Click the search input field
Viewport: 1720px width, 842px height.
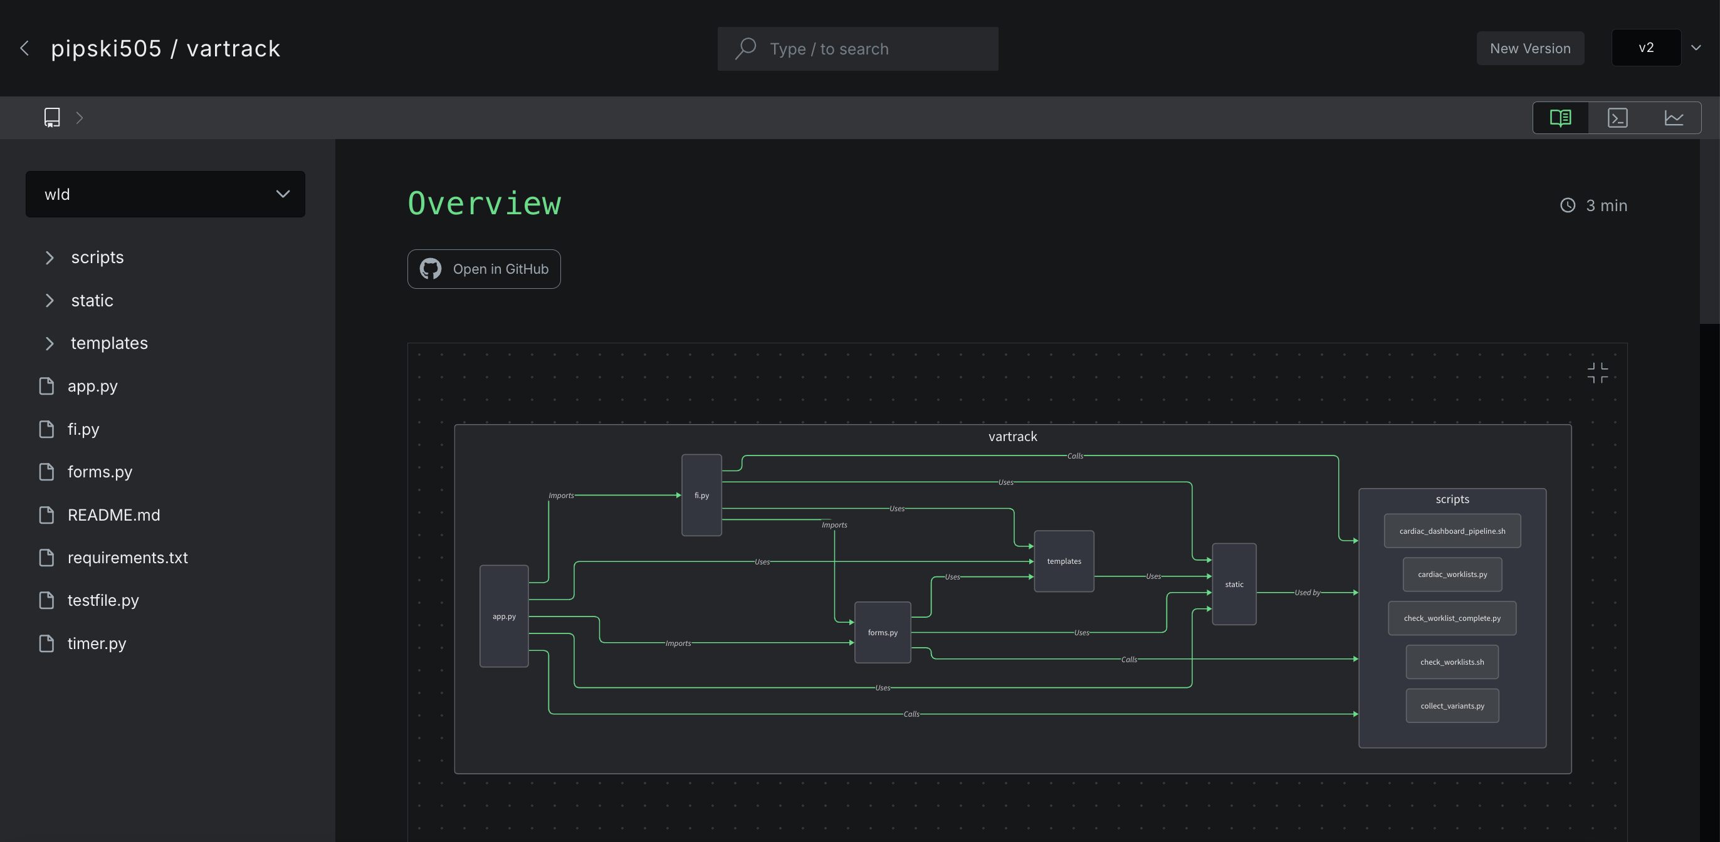[860, 48]
